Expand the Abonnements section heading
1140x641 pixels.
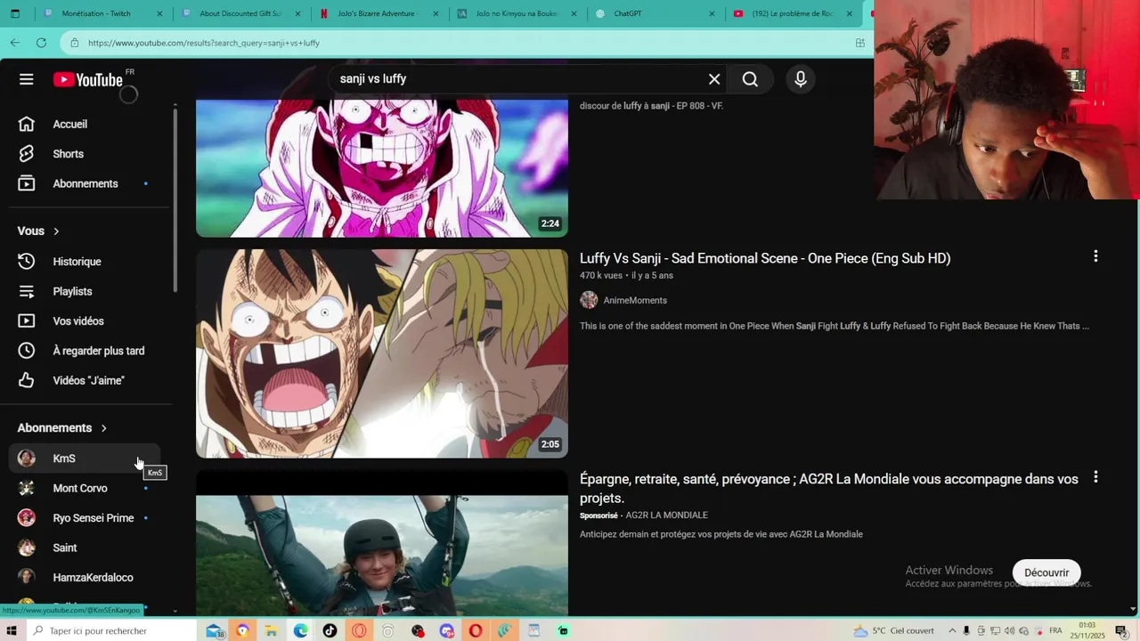click(62, 428)
